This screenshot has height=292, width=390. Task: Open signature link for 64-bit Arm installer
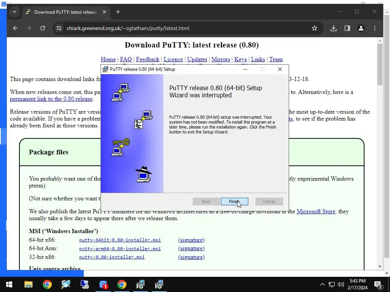pyautogui.click(x=191, y=249)
